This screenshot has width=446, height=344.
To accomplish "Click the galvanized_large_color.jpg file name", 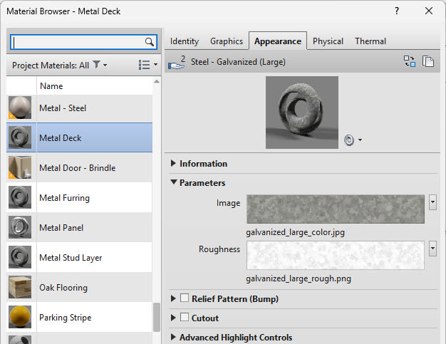I will [x=295, y=232].
